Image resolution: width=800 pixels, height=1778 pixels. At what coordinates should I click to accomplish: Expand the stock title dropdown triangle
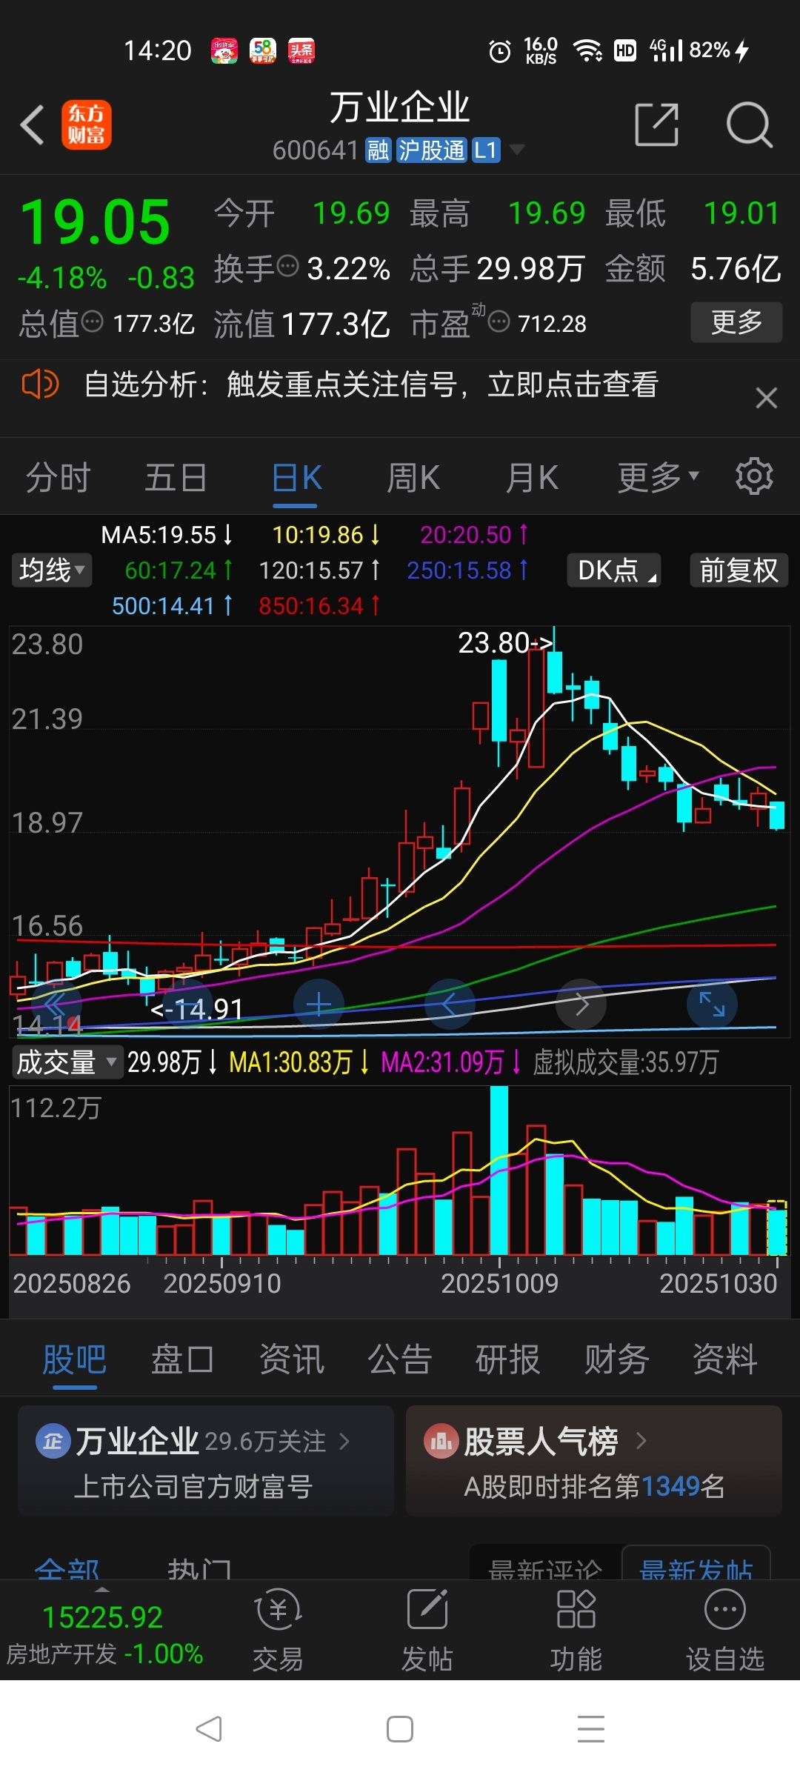click(517, 150)
